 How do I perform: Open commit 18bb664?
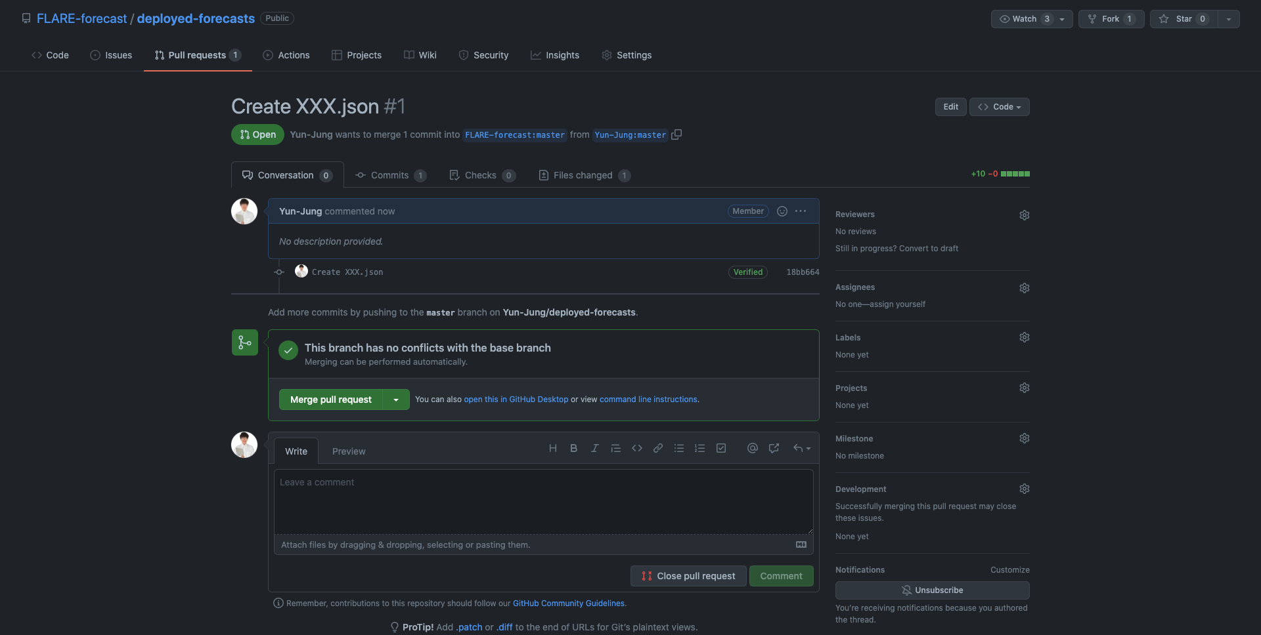803,272
